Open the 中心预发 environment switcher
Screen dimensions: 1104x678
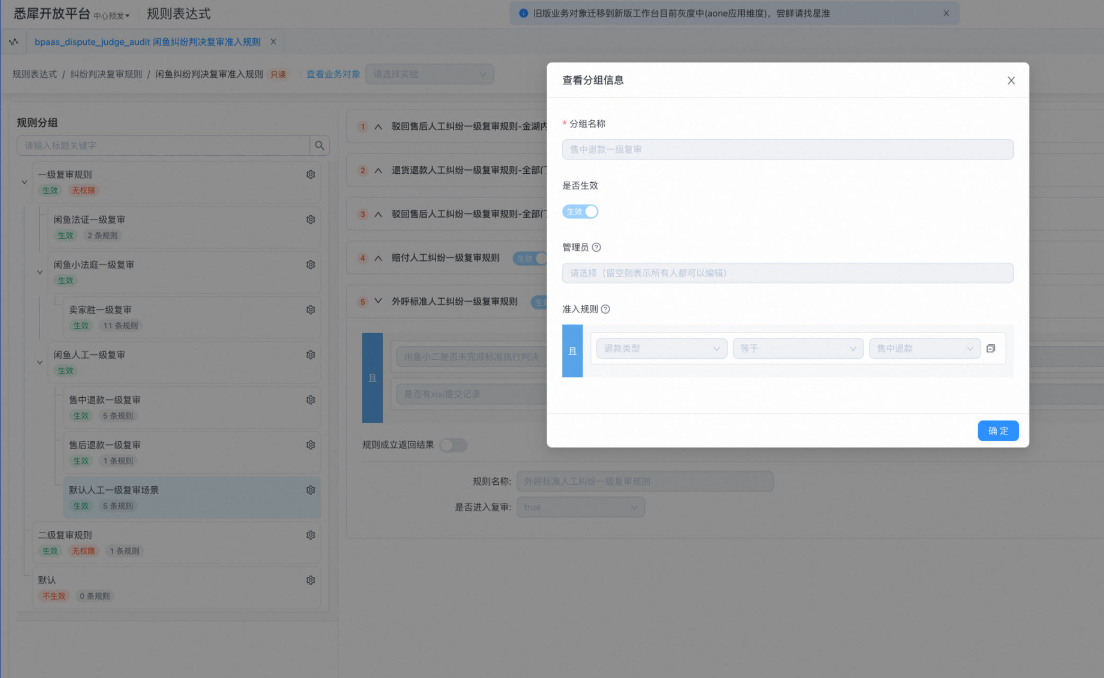coord(111,16)
